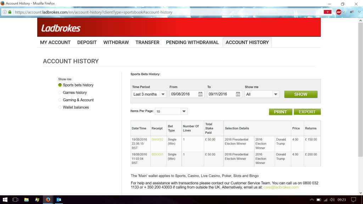Open the Action Center notifications icon
363x204 pixels.
pos(353,200)
